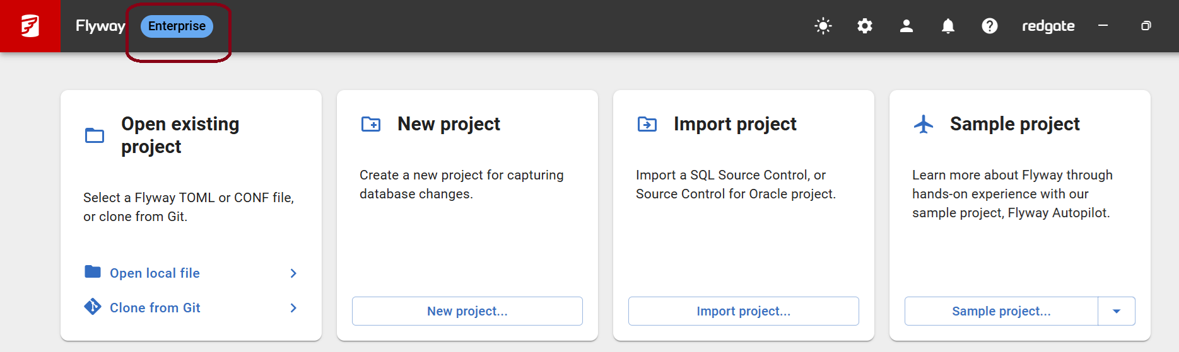
Task: Expand the chevron beside Clone from Git
Action: pyautogui.click(x=293, y=307)
